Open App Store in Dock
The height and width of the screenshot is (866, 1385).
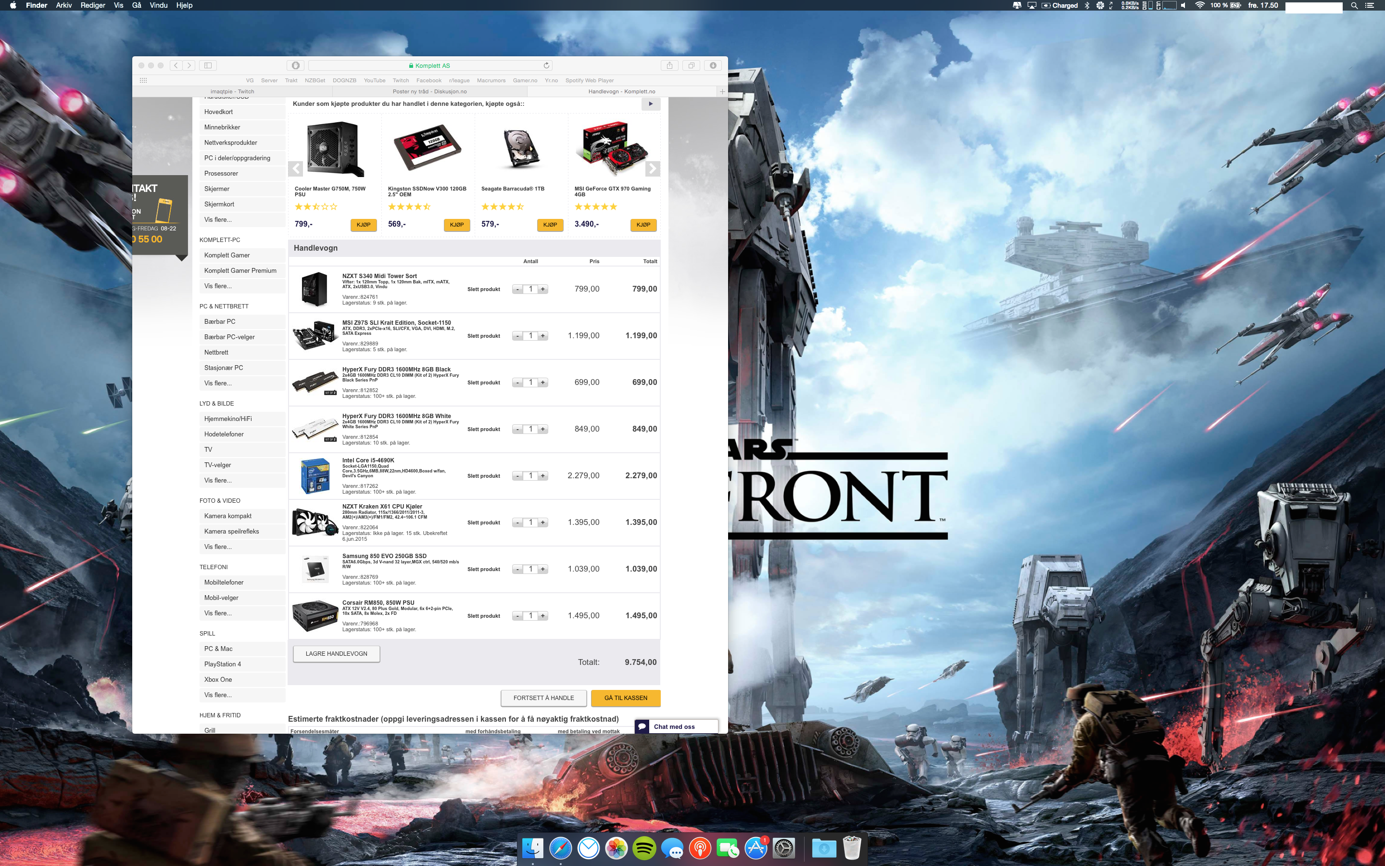[755, 848]
